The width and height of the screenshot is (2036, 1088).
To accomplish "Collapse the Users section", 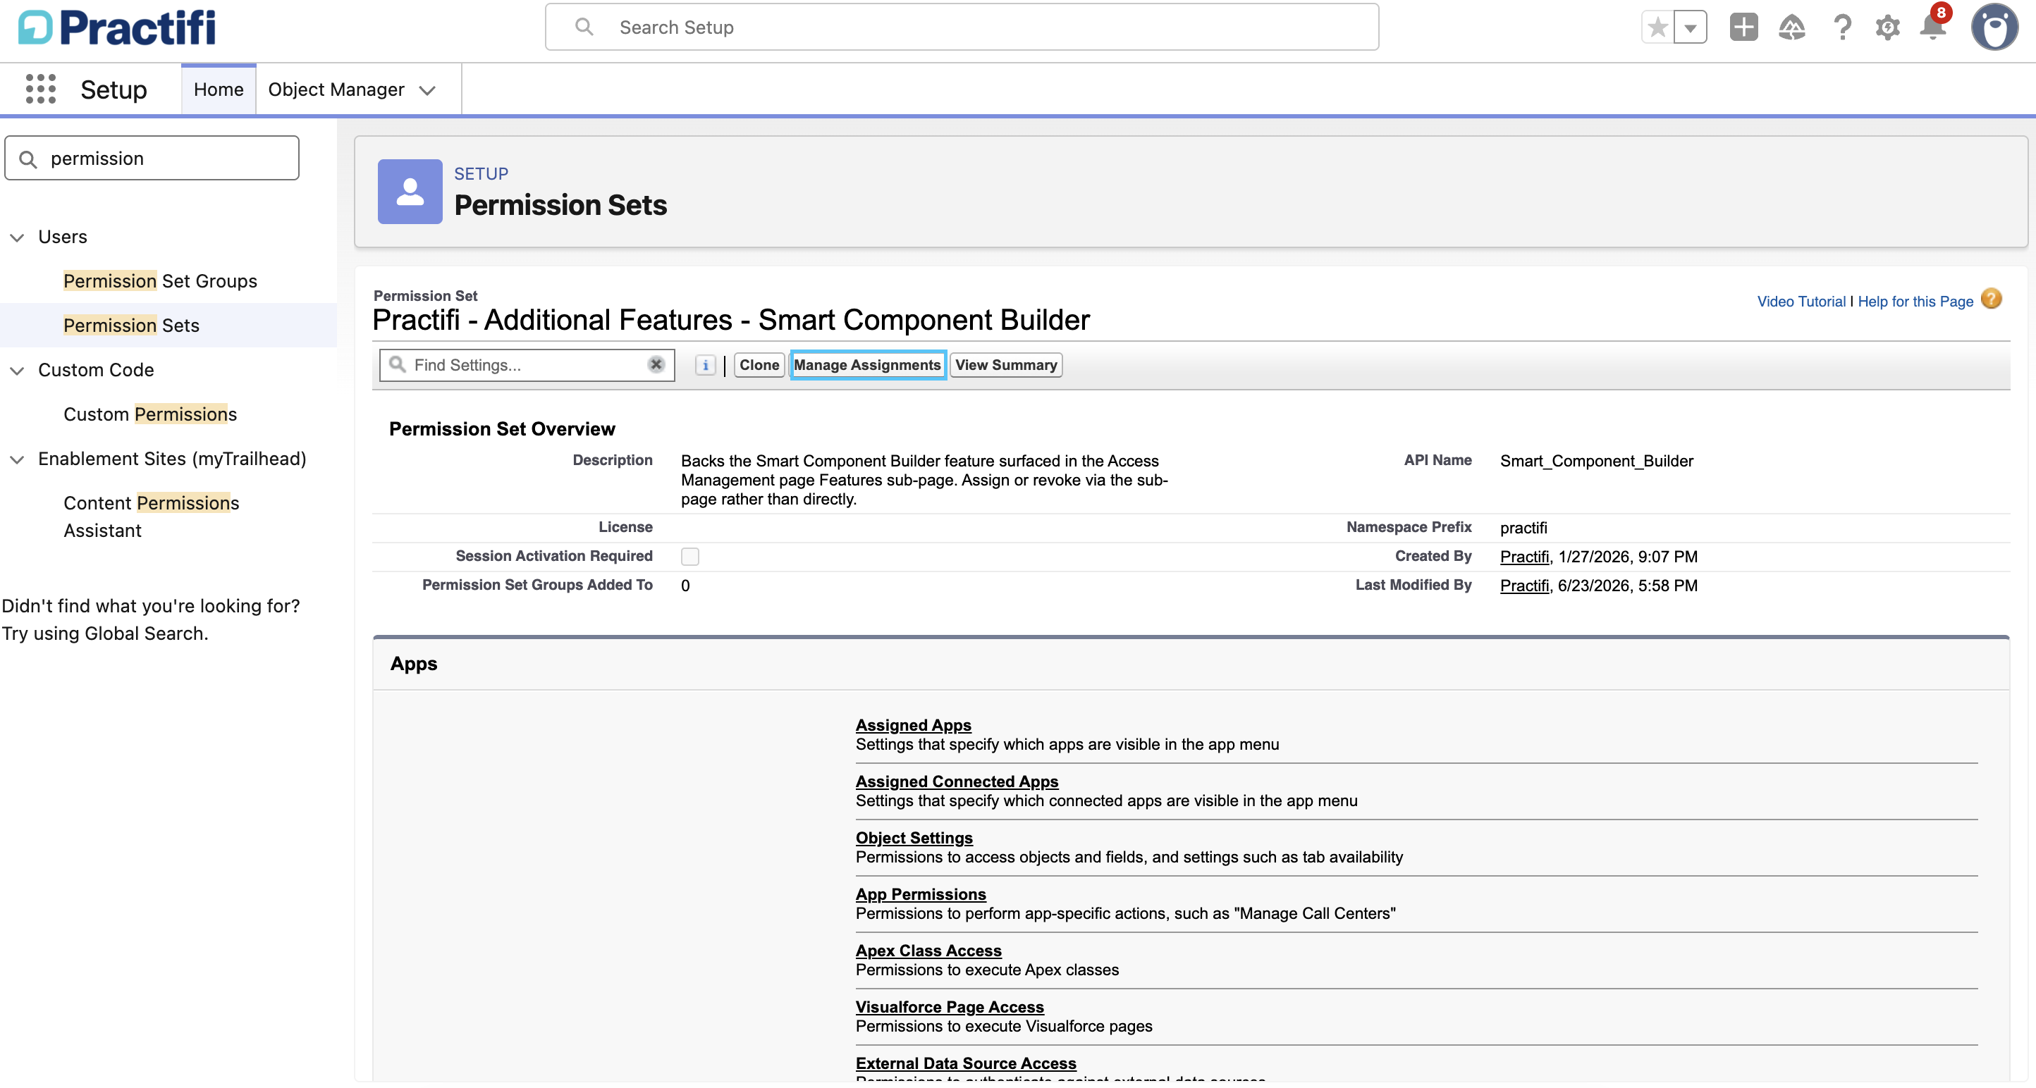I will [17, 237].
